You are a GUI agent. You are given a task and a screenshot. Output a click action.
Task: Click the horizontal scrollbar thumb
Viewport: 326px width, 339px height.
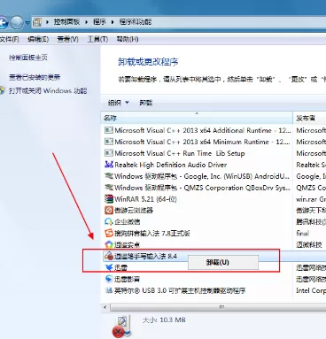[218, 307]
